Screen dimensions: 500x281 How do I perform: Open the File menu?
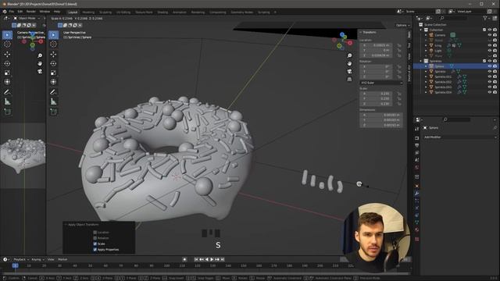(x=12, y=12)
